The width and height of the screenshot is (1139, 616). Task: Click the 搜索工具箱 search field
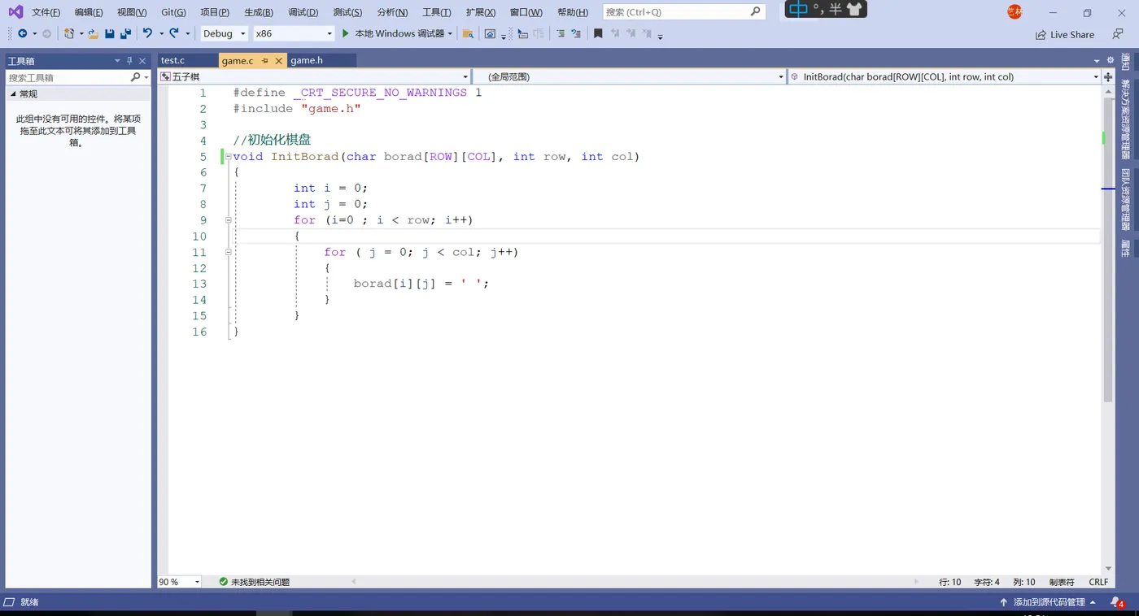(69, 77)
